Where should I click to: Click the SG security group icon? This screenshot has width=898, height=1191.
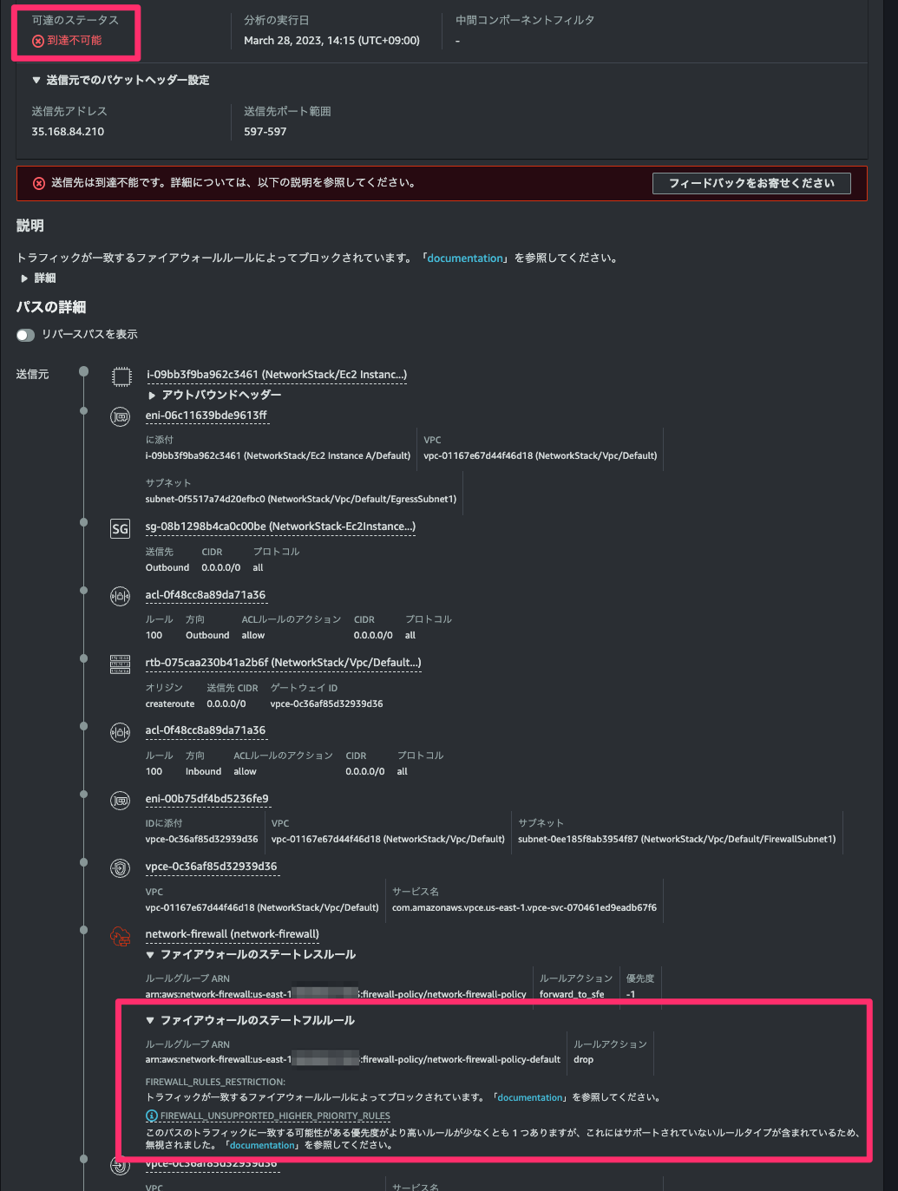point(121,528)
